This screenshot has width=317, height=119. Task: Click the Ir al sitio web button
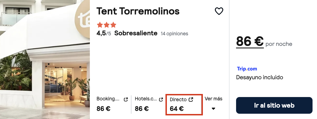tap(274, 105)
